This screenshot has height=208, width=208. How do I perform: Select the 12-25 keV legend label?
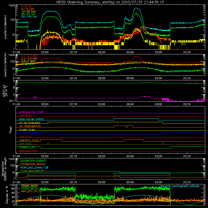pyautogui.click(x=28, y=11)
